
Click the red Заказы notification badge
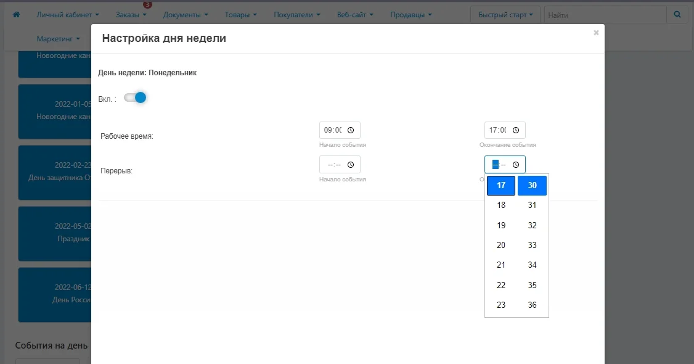pyautogui.click(x=147, y=4)
